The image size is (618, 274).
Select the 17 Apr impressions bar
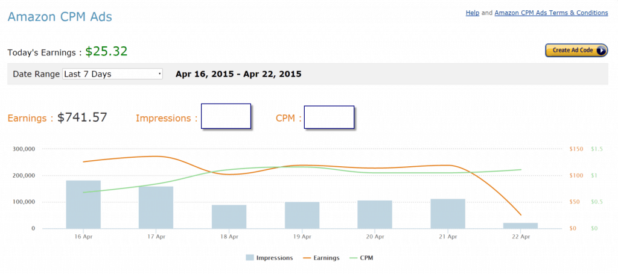[x=156, y=208]
